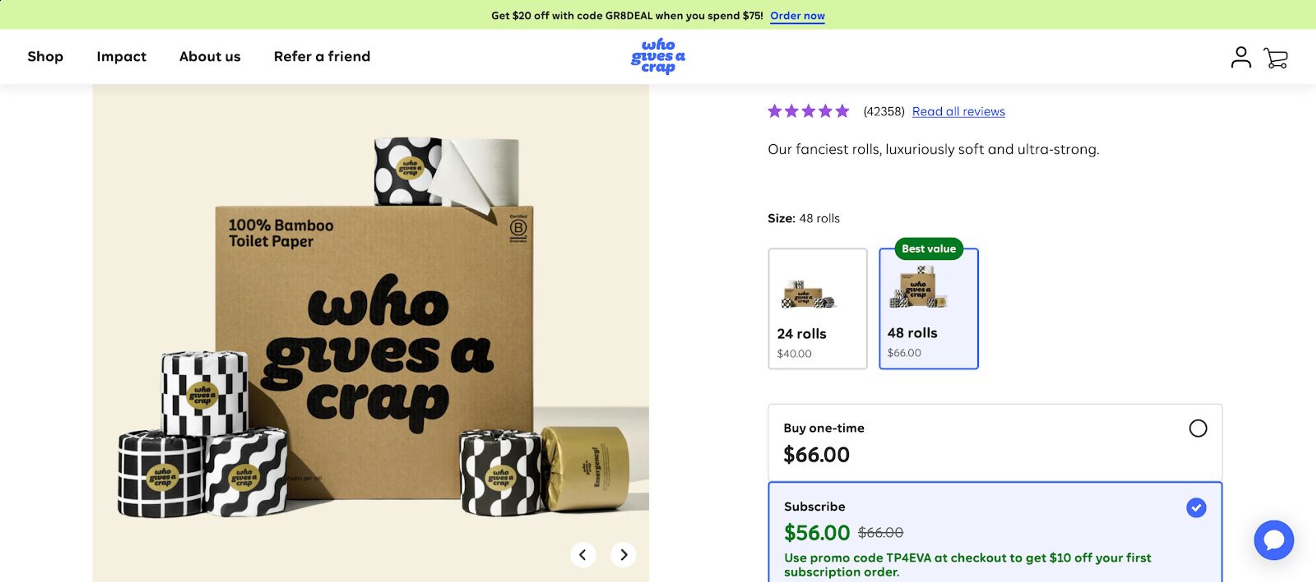This screenshot has height=582, width=1316.
Task: Show the next product image
Action: point(623,555)
